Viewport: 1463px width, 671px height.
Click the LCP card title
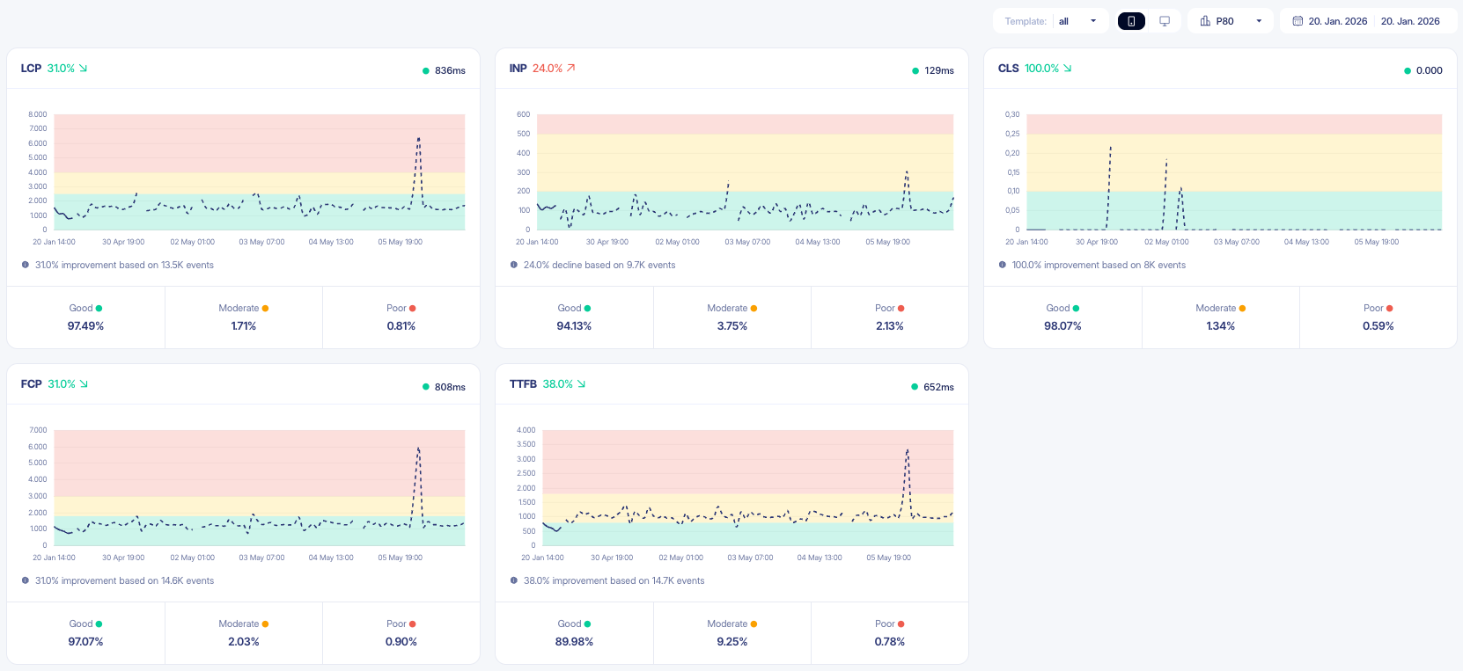(31, 69)
